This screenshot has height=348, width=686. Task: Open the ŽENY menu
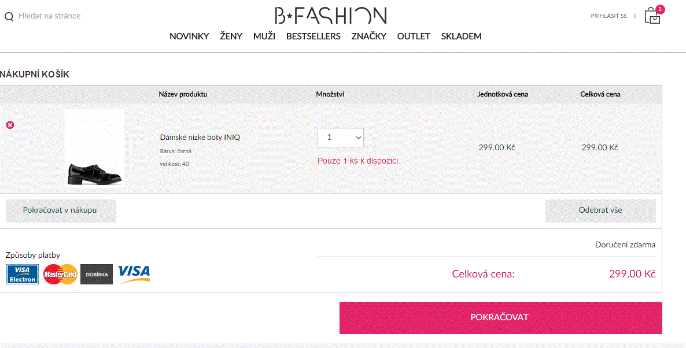(231, 36)
